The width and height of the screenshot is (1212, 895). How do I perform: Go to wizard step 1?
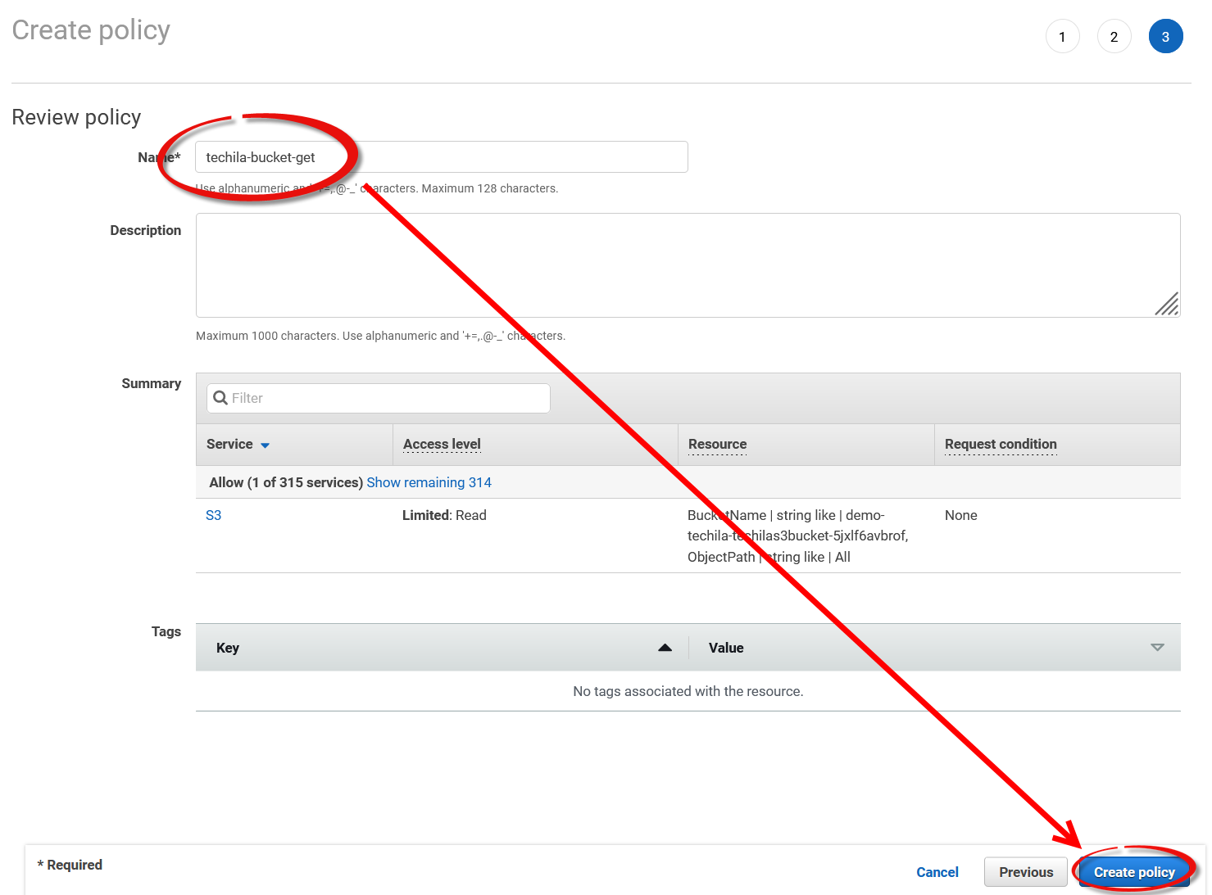[x=1062, y=37]
